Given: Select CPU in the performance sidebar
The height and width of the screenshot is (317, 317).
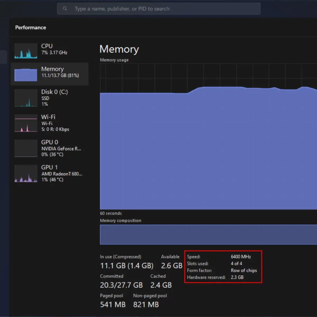Looking at the screenshot, I should pos(50,50).
